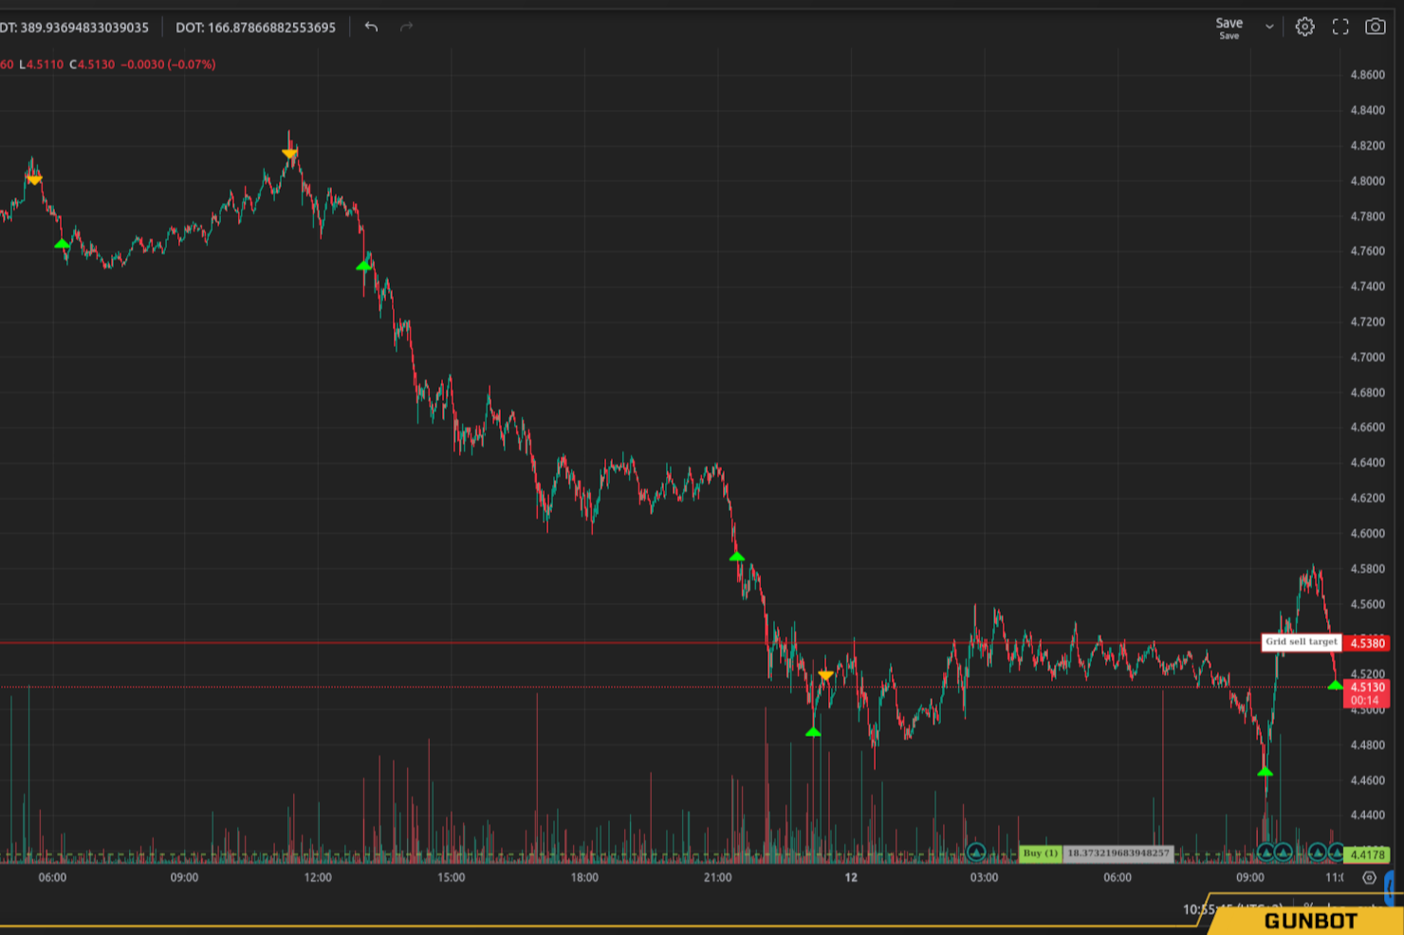Click the 18.3732 order quantity label
This screenshot has height=935, width=1404.
click(x=1118, y=853)
